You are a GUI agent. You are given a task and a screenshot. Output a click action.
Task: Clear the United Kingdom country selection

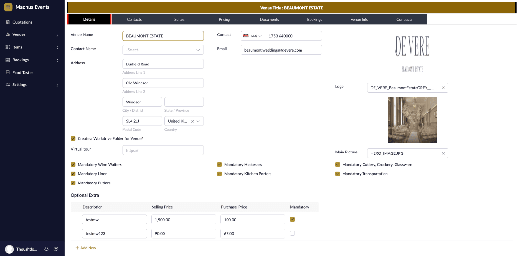[193, 121]
